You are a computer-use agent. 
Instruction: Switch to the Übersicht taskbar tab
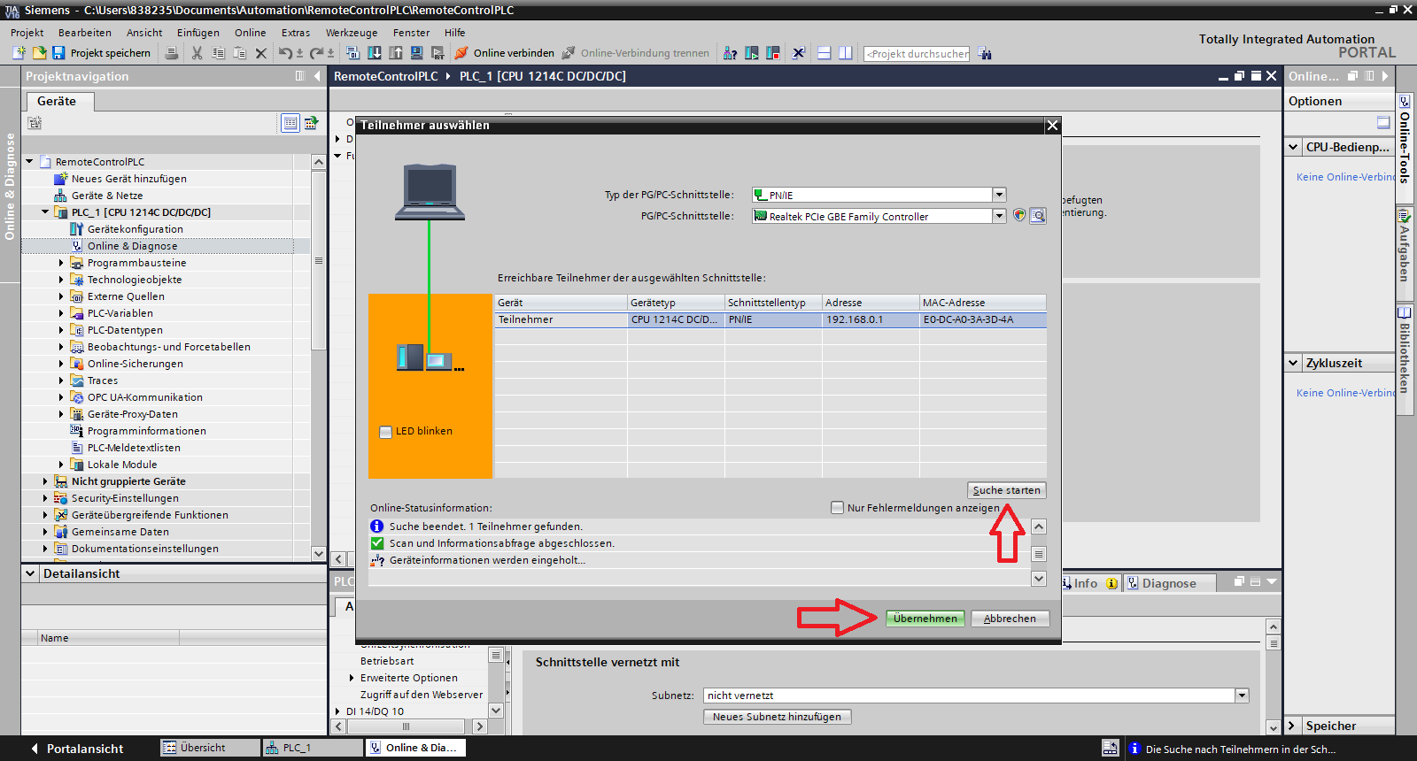(x=210, y=748)
